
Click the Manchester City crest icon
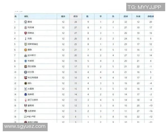25,22
